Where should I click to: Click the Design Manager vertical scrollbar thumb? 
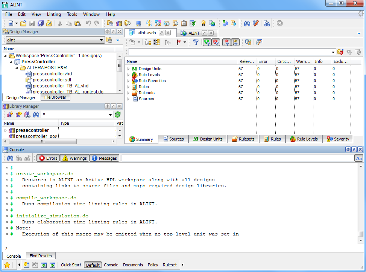pos(119,66)
